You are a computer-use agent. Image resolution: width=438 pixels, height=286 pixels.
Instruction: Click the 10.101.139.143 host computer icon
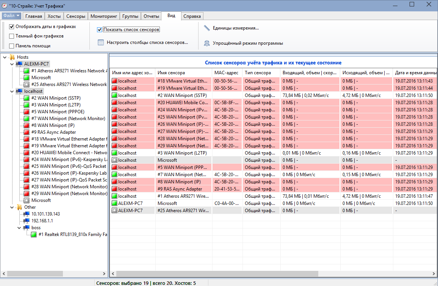(x=27, y=214)
